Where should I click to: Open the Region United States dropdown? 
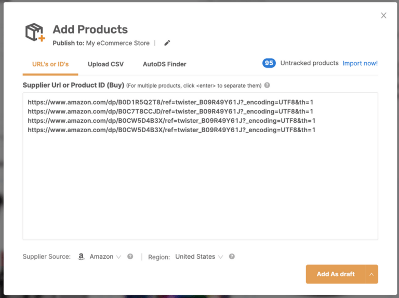click(x=199, y=257)
